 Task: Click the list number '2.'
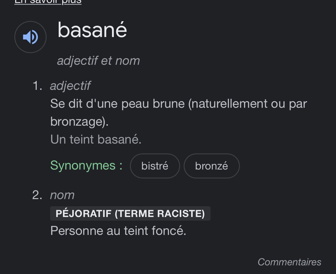37,195
